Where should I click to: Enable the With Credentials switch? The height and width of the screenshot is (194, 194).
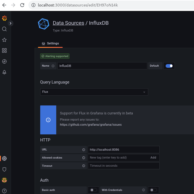(x=153, y=190)
